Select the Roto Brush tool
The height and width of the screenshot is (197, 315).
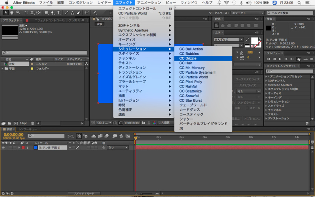87,13
